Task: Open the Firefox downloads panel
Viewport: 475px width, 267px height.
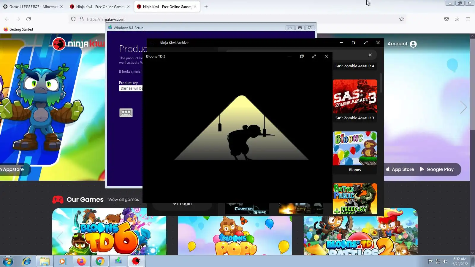Action: tap(457, 19)
